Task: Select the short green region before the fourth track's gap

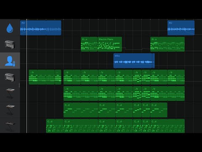Action: tap(58, 77)
